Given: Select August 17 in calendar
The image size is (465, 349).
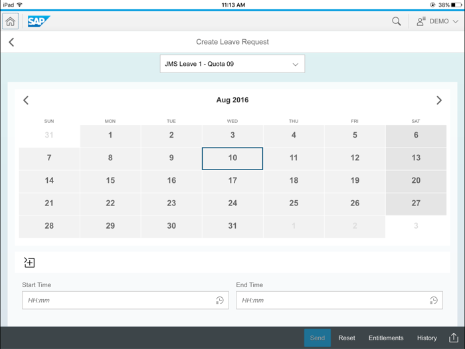Looking at the screenshot, I should tap(232, 181).
